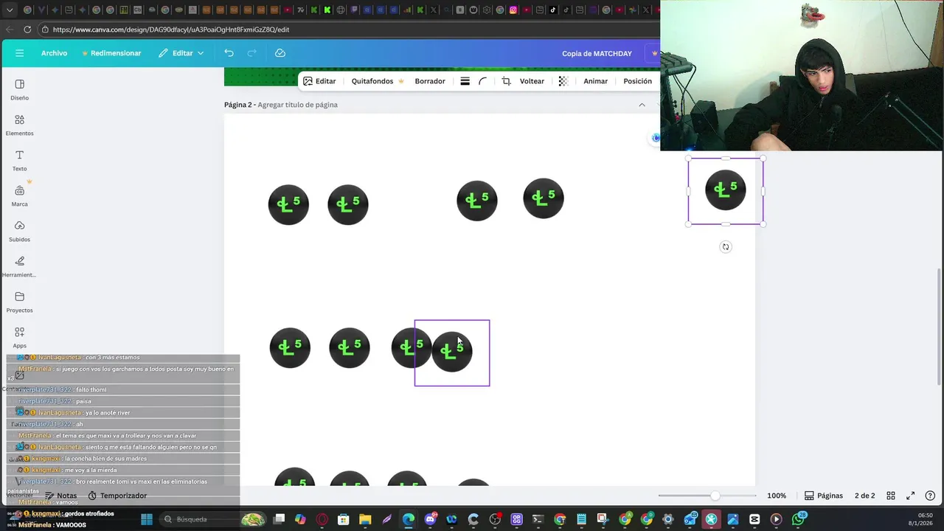Select the top-left logo badge on canvas
Screen dimensions: 944x531
coord(288,205)
